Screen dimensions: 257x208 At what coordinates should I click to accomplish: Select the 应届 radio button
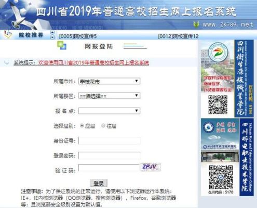(x=82, y=125)
